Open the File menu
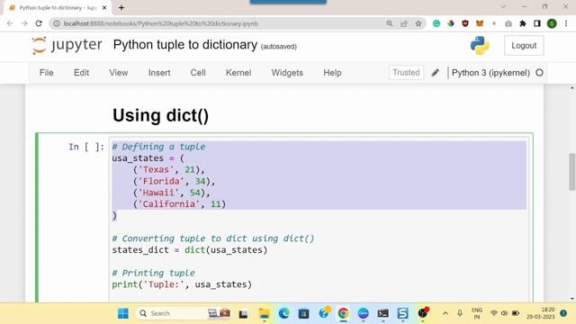The image size is (576, 324). (x=46, y=73)
